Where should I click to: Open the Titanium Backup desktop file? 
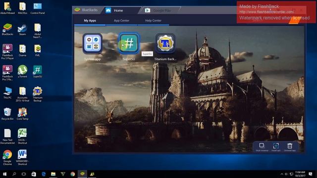click(38, 94)
